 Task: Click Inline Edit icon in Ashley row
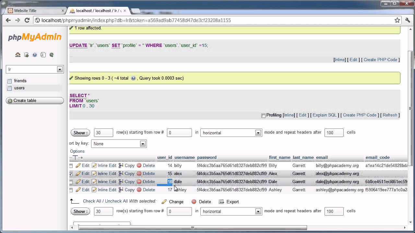tap(94, 190)
